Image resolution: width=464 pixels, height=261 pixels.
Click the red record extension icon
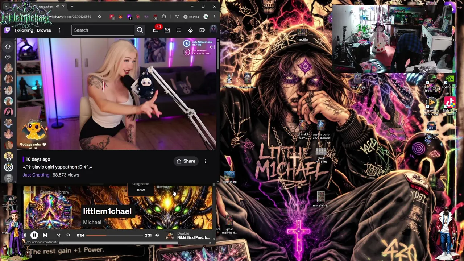coord(138,17)
